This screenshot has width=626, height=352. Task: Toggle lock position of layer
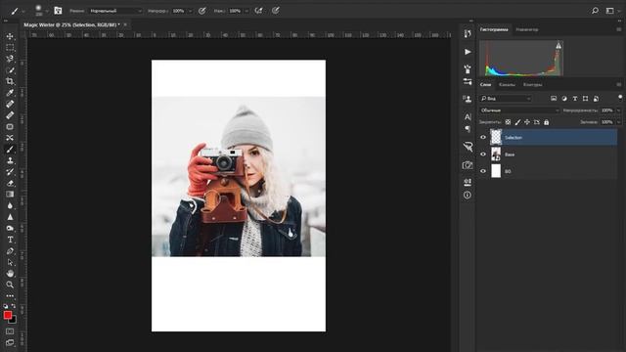[x=527, y=122]
